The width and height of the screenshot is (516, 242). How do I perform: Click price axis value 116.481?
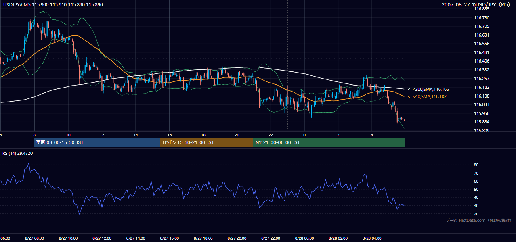point(482,52)
